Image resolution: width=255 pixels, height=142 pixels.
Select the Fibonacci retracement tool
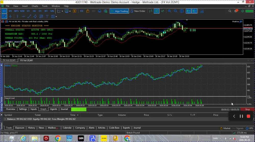41,16
